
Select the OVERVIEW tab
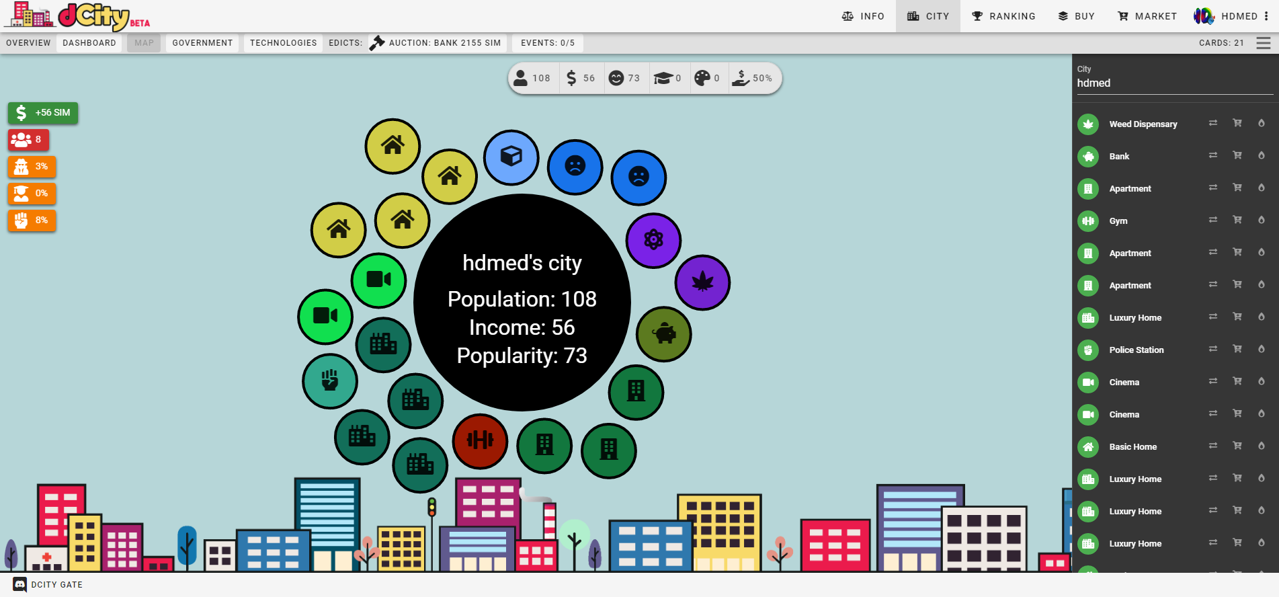pos(28,43)
